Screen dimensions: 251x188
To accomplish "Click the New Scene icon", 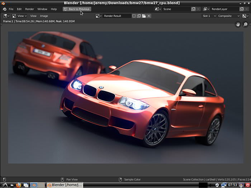I will 193,9.
